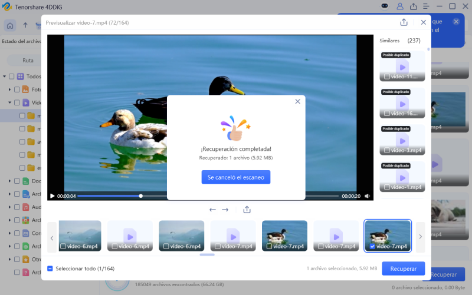The width and height of the screenshot is (472, 295).
Task: Click the share icon below the video player
Action: point(247,210)
